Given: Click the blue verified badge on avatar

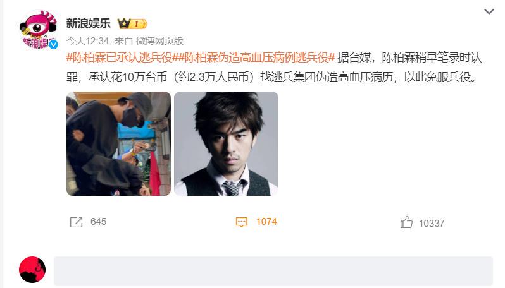Looking at the screenshot, I should pos(53,44).
